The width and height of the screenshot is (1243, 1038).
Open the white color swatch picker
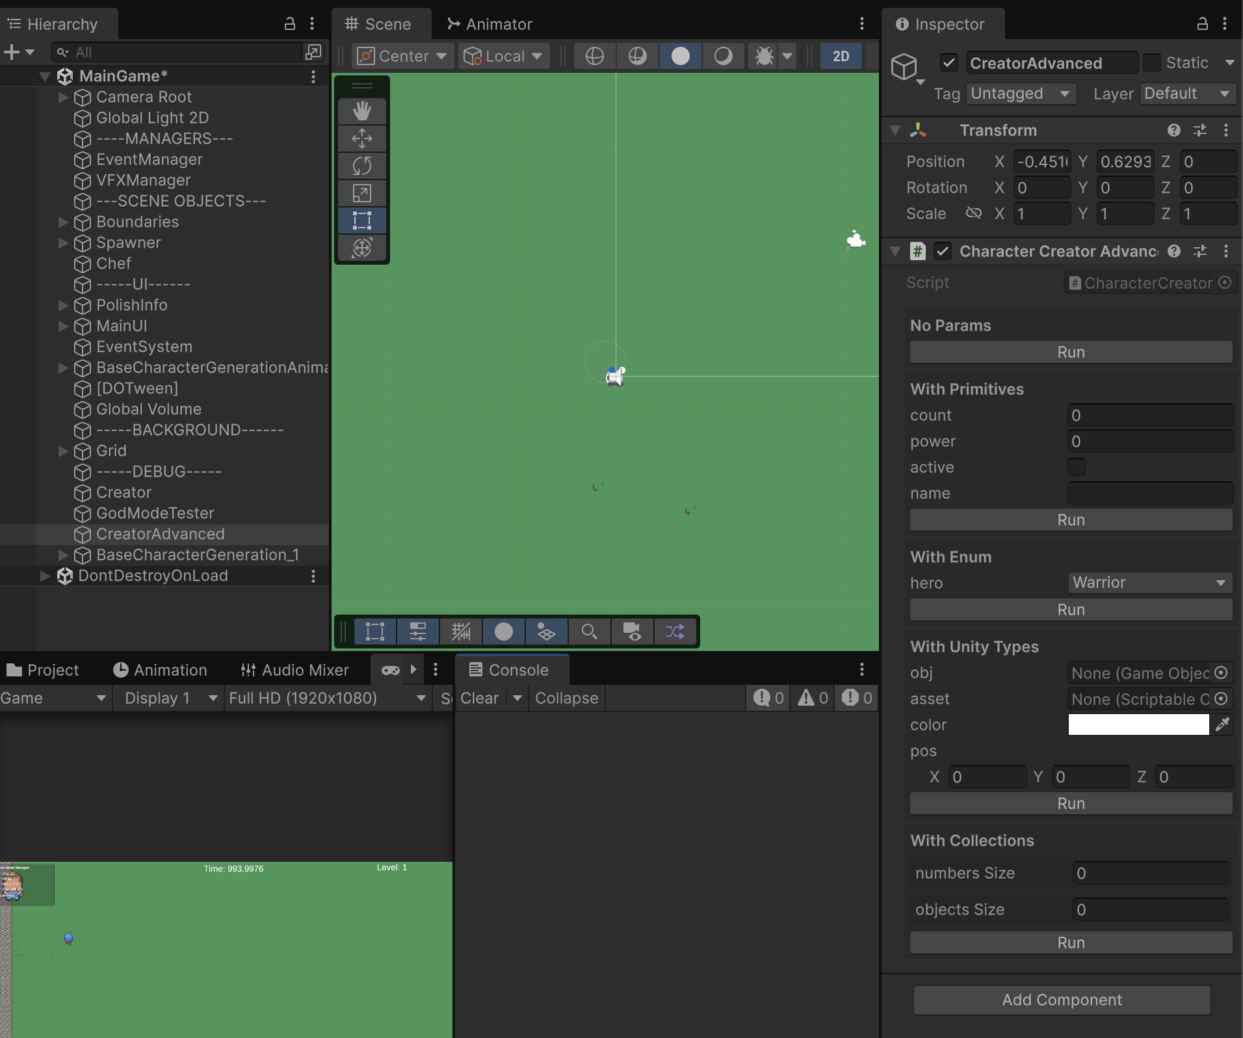tap(1138, 725)
